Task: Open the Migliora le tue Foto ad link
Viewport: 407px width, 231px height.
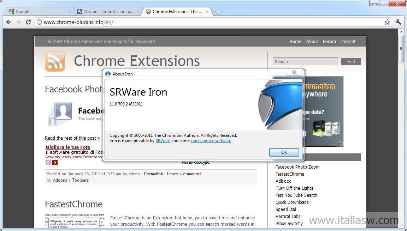Action: (x=68, y=147)
